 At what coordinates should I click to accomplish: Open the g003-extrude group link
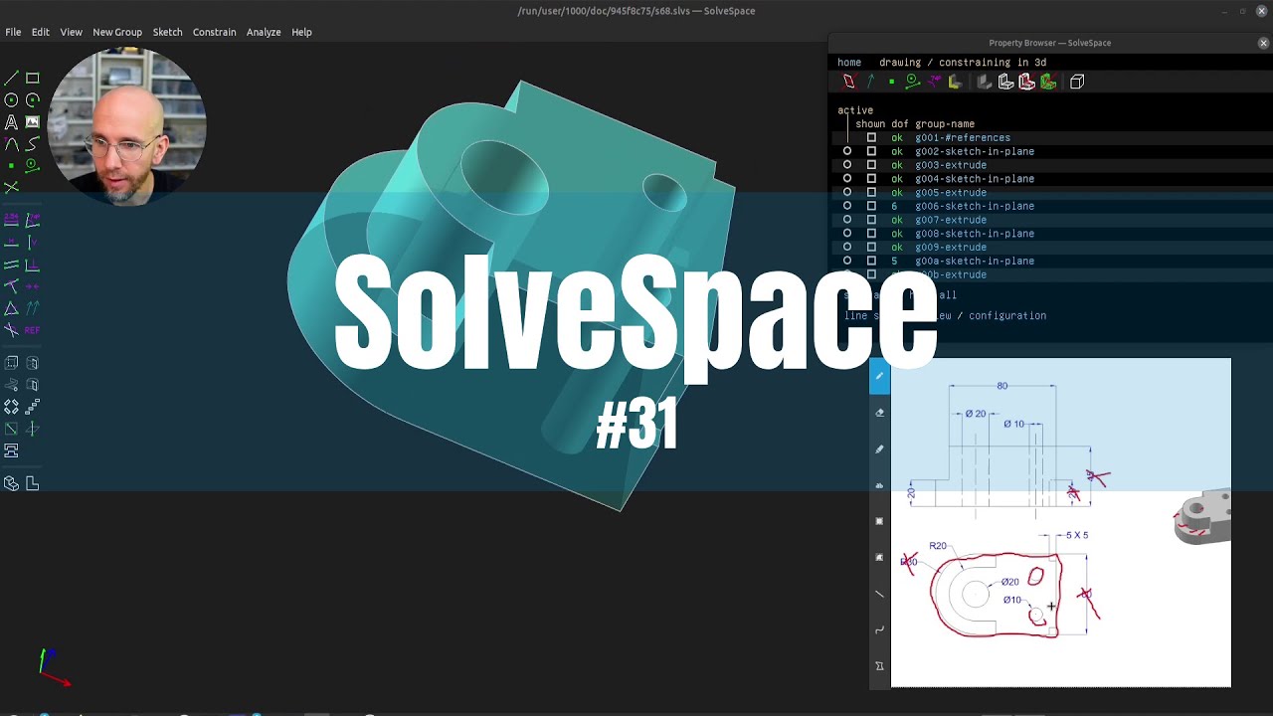point(951,165)
